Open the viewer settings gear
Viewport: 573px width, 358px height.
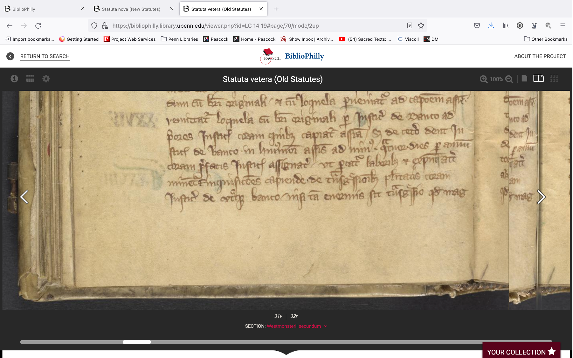point(46,79)
